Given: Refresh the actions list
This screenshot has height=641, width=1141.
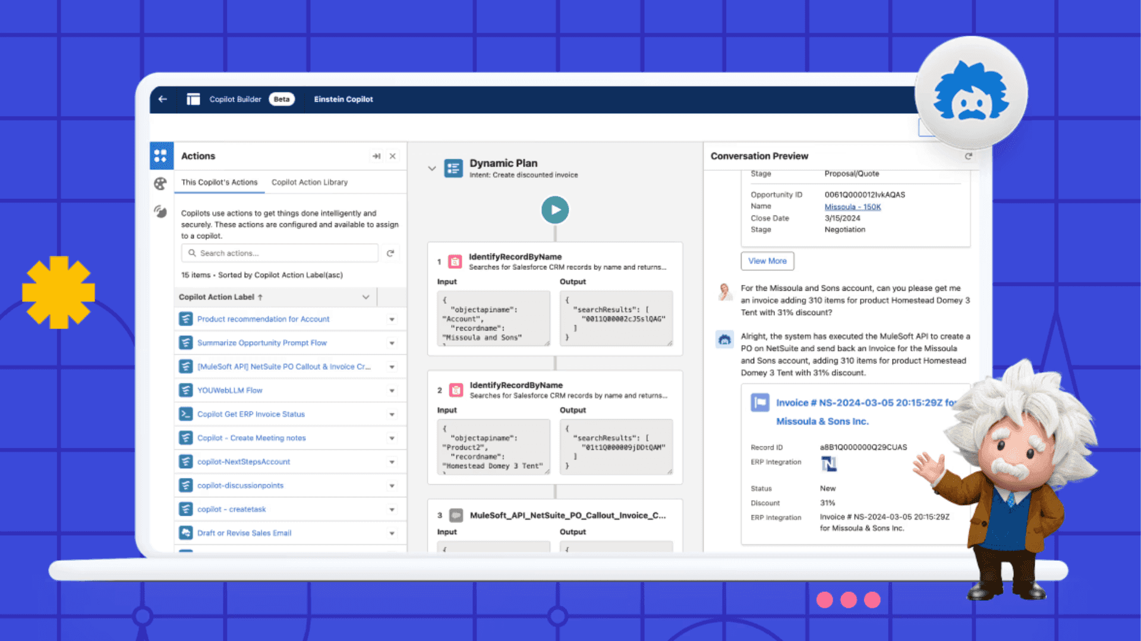Looking at the screenshot, I should coord(390,253).
